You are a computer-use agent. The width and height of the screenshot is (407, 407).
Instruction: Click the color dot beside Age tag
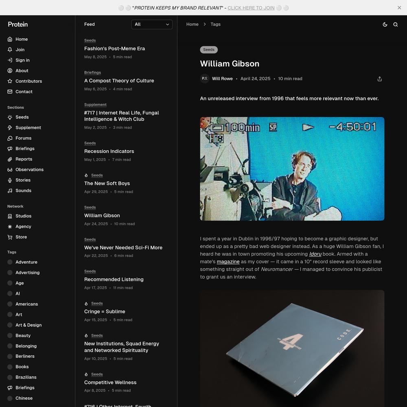(x=10, y=283)
